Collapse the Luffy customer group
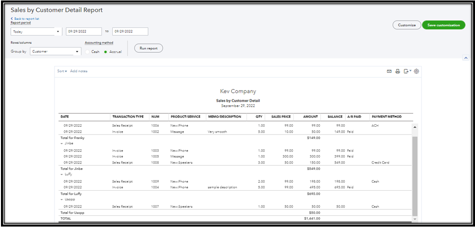Image resolution: width=475 pixels, height=227 pixels. coord(62,174)
